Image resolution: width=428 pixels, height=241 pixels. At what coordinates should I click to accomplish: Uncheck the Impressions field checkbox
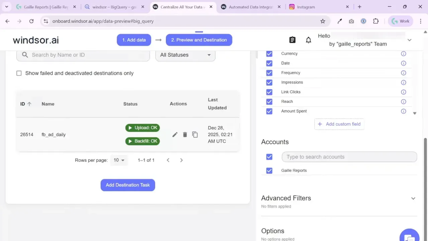pos(269,82)
